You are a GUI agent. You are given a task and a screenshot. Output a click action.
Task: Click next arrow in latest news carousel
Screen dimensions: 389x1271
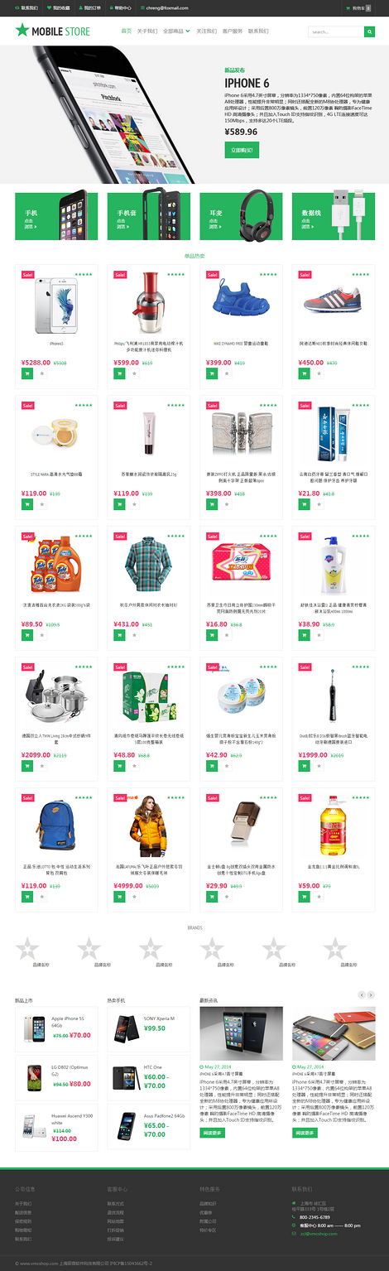(x=371, y=994)
